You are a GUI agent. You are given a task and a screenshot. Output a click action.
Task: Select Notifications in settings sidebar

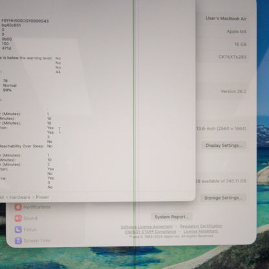pos(37,207)
